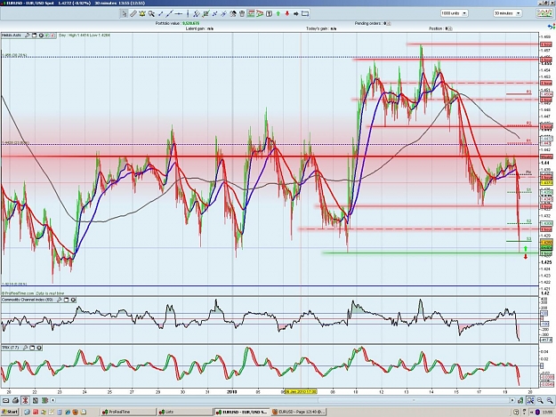Open the Windows Start menu
The image size is (556, 417).
(x=10, y=412)
